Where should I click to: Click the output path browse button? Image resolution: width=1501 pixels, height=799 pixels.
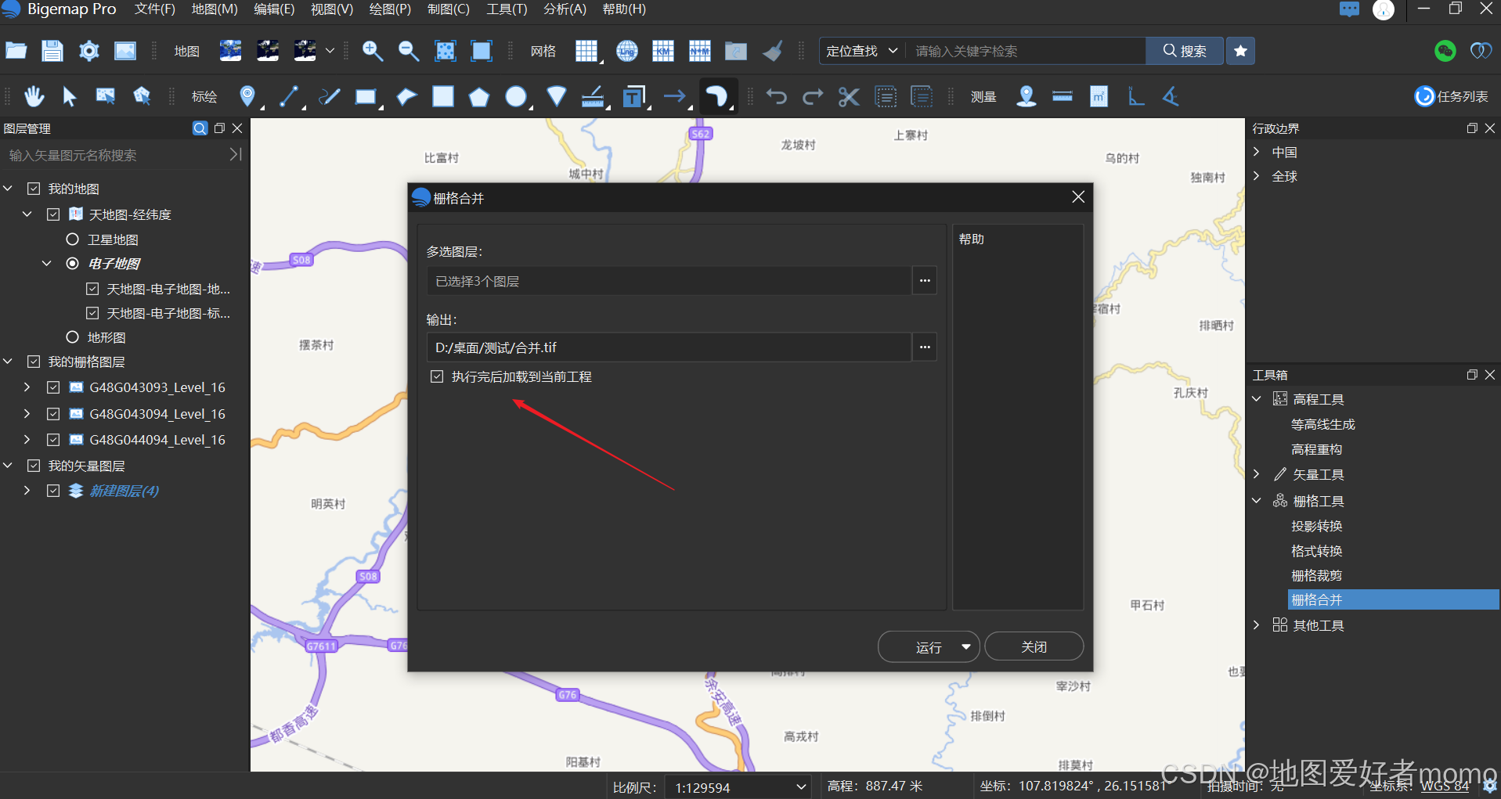(925, 347)
